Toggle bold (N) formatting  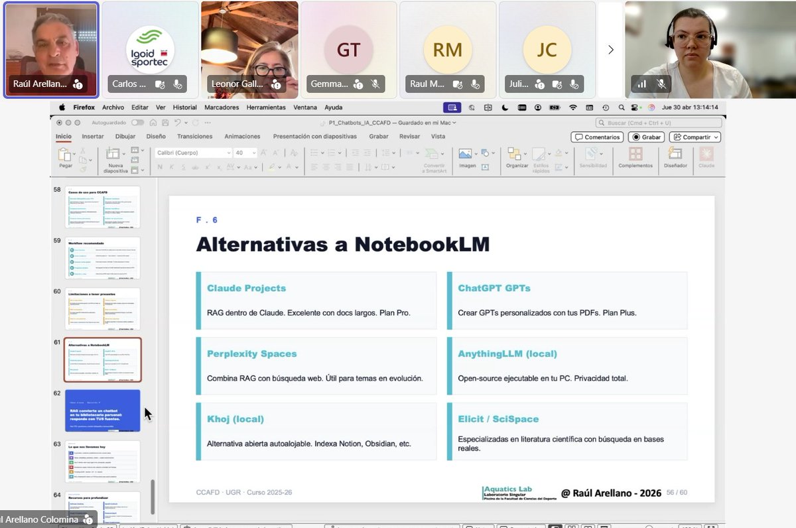point(161,167)
